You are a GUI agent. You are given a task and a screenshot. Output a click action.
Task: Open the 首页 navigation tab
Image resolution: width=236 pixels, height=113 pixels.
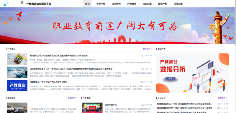click(x=87, y=4)
